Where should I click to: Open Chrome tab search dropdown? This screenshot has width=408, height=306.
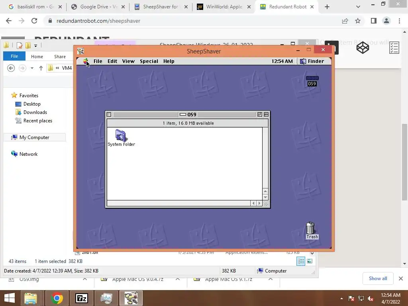tap(358, 7)
